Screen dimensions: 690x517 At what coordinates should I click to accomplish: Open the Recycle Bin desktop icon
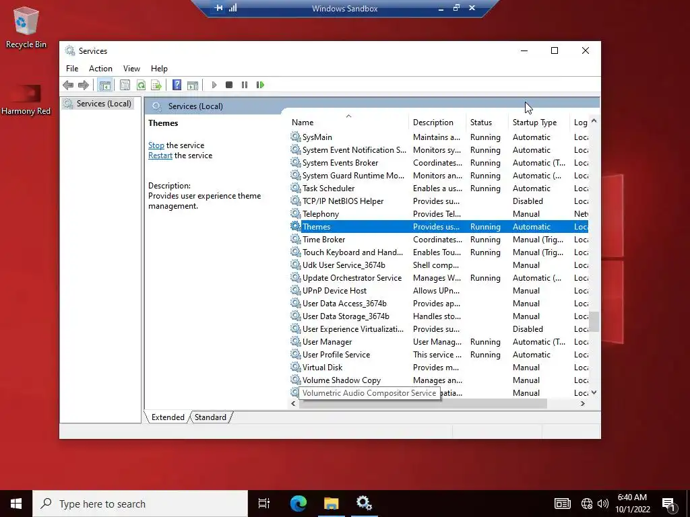click(26, 28)
